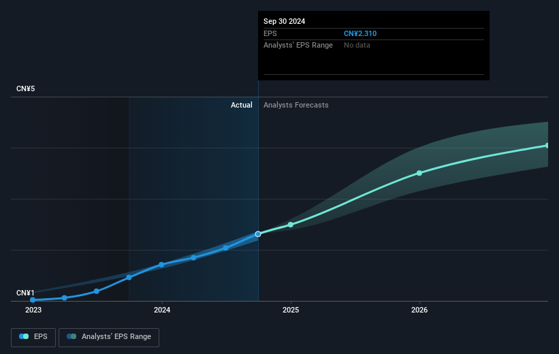Click the Actual section label
Image resolution: width=559 pixels, height=354 pixels.
click(241, 105)
